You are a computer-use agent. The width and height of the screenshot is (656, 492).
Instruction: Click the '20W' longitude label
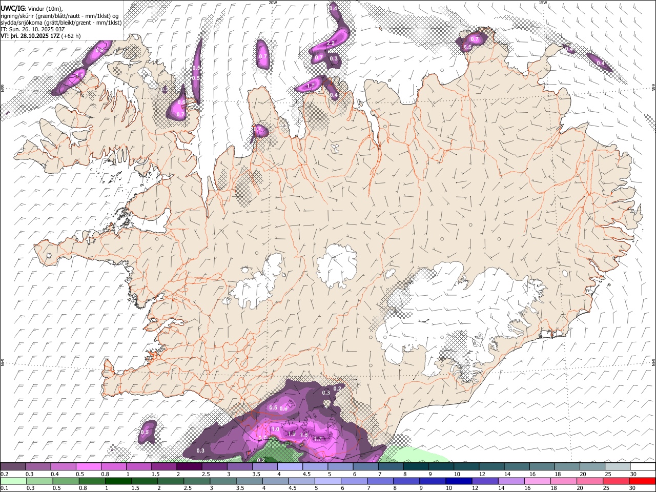tap(273, 3)
